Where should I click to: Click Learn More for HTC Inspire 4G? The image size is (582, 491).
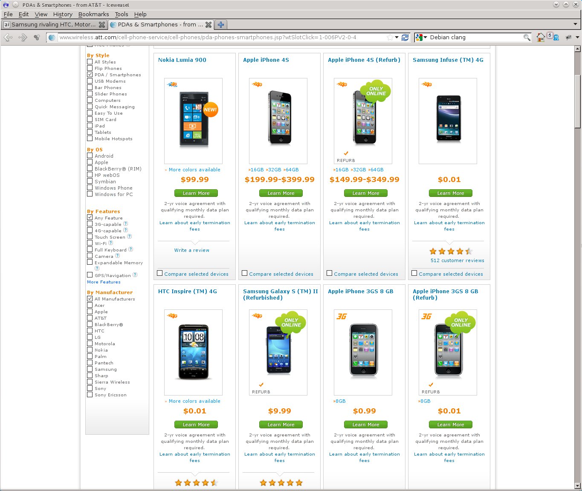point(196,425)
